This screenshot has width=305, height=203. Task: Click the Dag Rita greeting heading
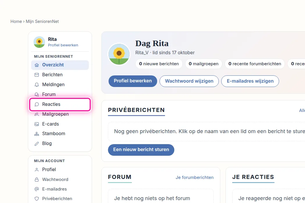[152, 43]
